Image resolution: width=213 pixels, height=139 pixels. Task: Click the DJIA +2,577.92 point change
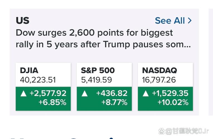pyautogui.click(x=48, y=93)
